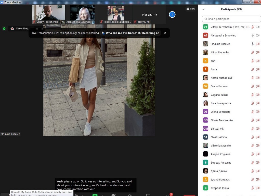Select Aleksandra Synowiec's video thumbnail
This screenshot has width=261, height=196.
coord(82,15)
